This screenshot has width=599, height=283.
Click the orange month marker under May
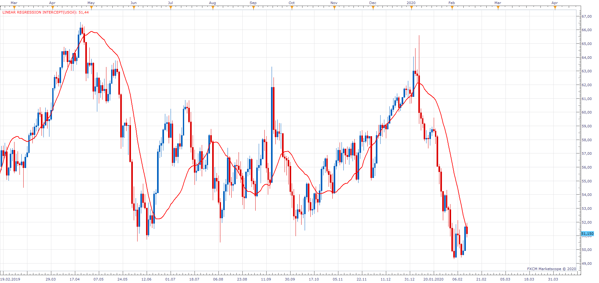click(91, 8)
